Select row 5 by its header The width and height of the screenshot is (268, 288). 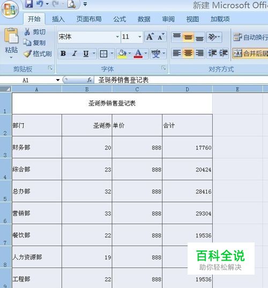6,191
